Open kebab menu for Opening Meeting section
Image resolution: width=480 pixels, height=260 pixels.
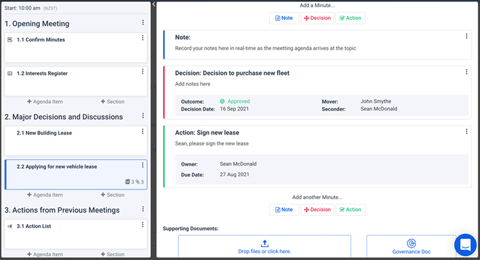143,23
